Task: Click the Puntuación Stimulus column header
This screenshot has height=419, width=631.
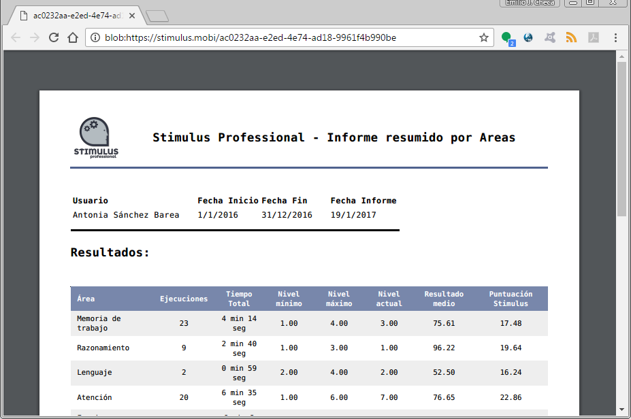Action: (511, 299)
